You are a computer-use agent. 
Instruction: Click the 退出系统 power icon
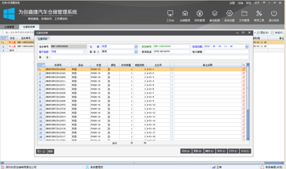(x=274, y=13)
